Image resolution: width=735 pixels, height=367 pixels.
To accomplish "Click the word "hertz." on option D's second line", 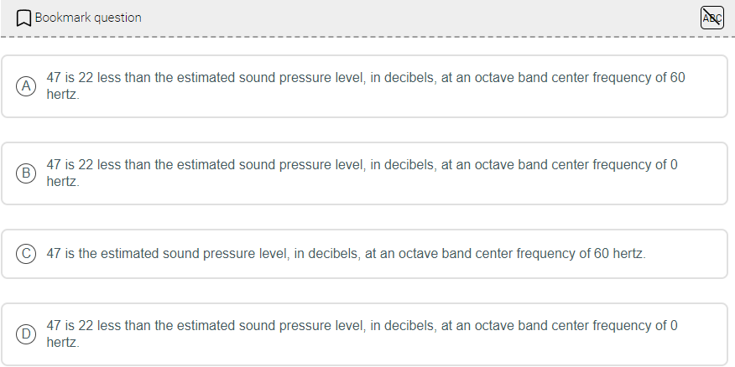I will [x=63, y=343].
